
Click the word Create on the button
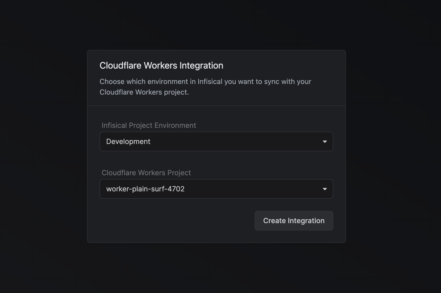(274, 221)
